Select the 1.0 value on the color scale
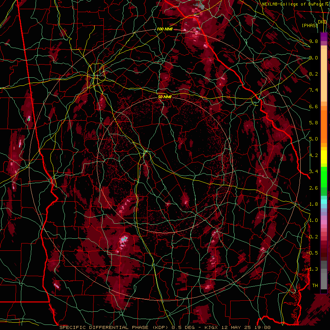 click(313, 220)
